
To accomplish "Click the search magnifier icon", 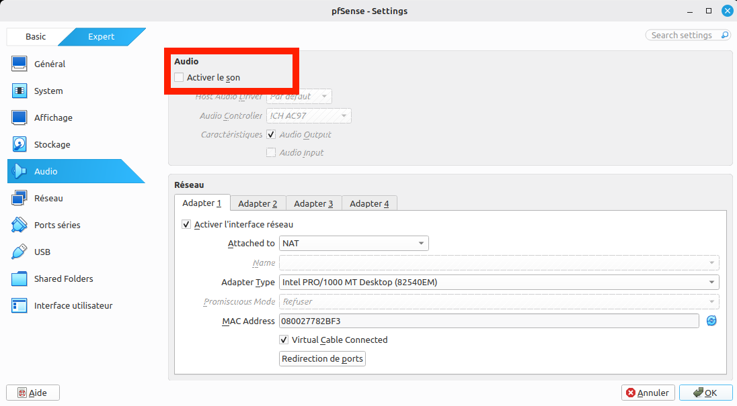I will [725, 35].
